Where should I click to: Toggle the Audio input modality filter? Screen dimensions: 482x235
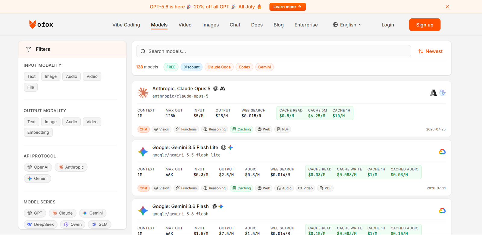[x=71, y=76]
